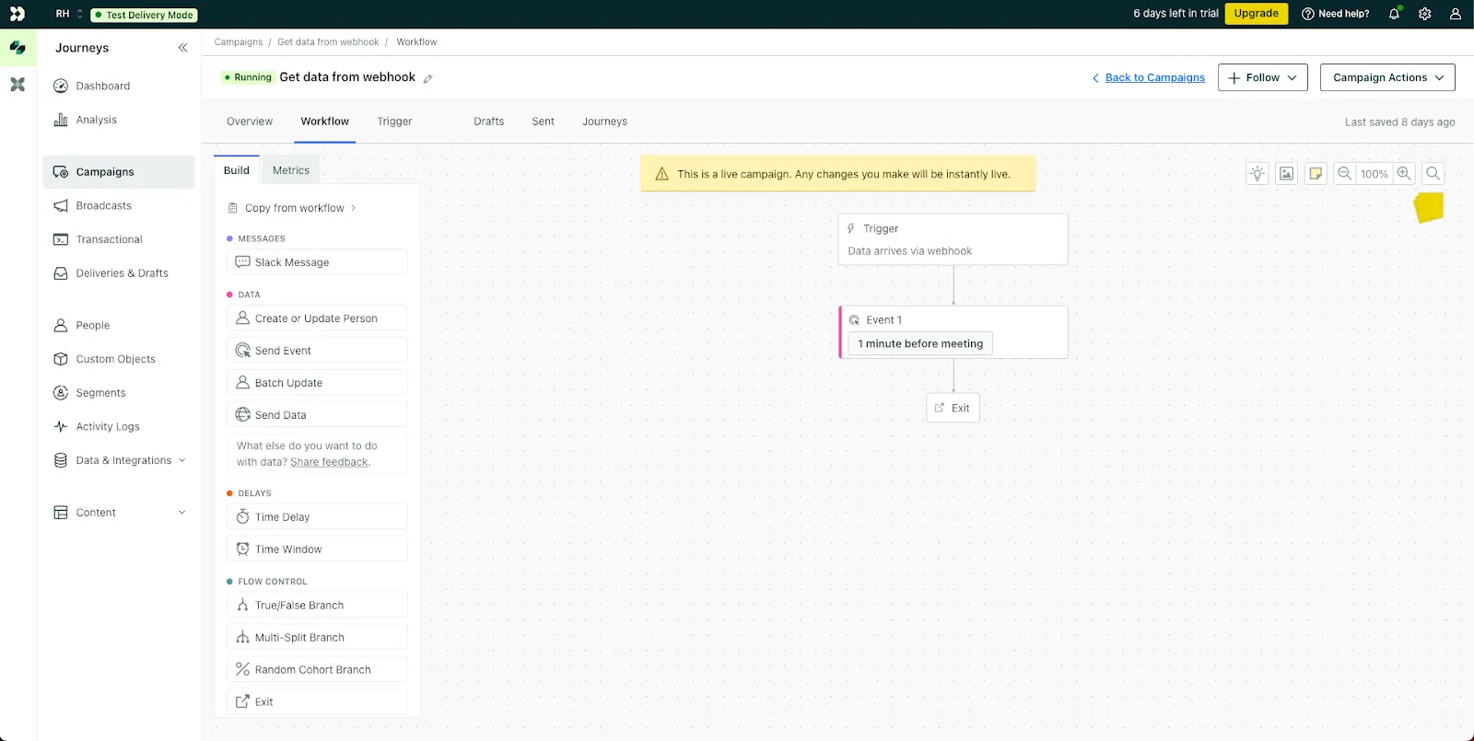Edit campaign name with pencil icon
Viewport: 1474px width, 741px height.
pos(427,79)
